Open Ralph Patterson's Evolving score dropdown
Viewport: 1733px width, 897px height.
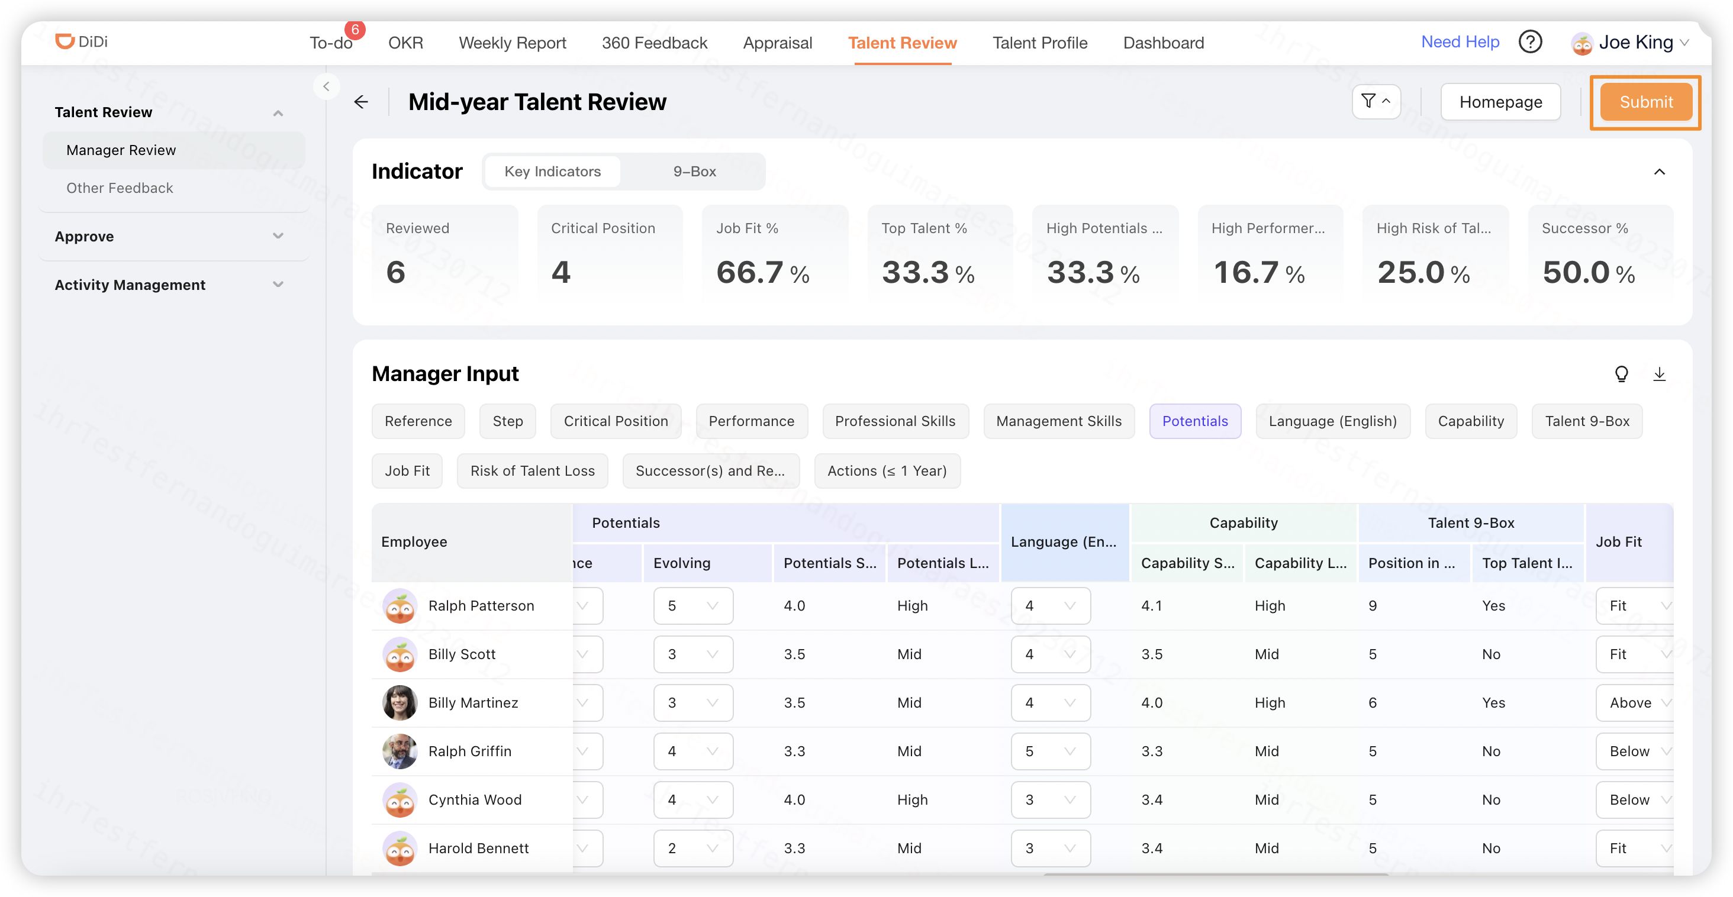pos(693,606)
